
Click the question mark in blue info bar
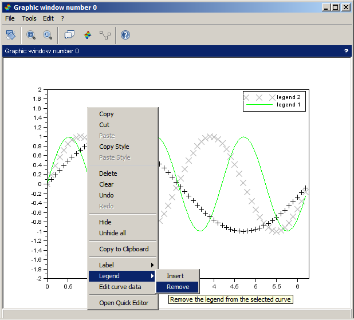point(345,51)
